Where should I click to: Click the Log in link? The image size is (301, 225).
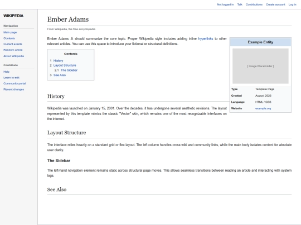click(293, 4)
